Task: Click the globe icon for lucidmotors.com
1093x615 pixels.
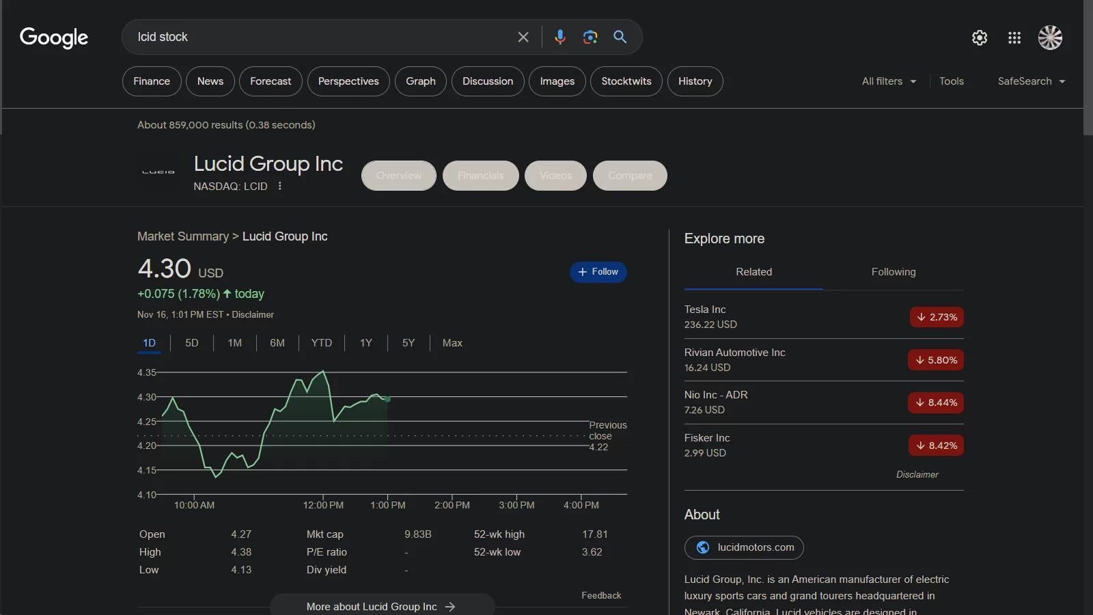Action: click(x=703, y=547)
